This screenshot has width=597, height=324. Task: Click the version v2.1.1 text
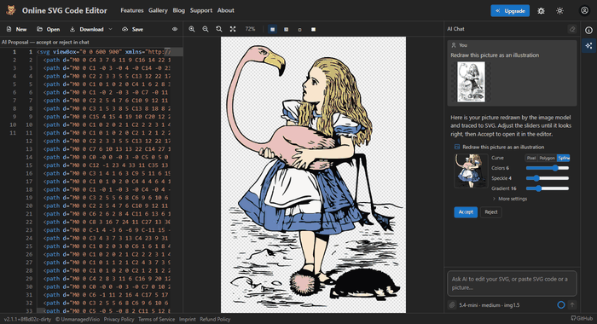click(x=27, y=320)
